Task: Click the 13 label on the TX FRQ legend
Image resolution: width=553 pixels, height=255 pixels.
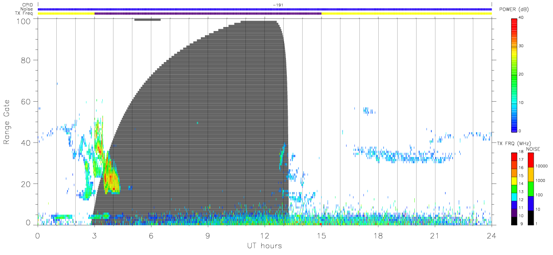Action: click(521, 192)
